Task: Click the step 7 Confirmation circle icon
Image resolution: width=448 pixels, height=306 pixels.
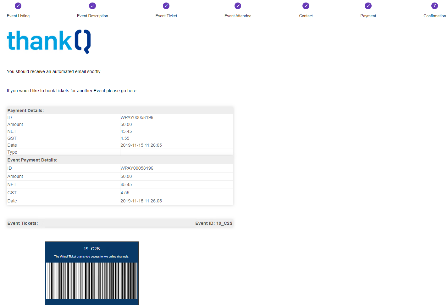Action: coord(434,6)
